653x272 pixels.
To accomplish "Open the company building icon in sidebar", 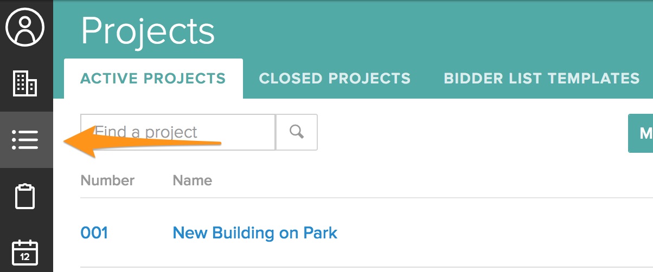I will [x=25, y=83].
